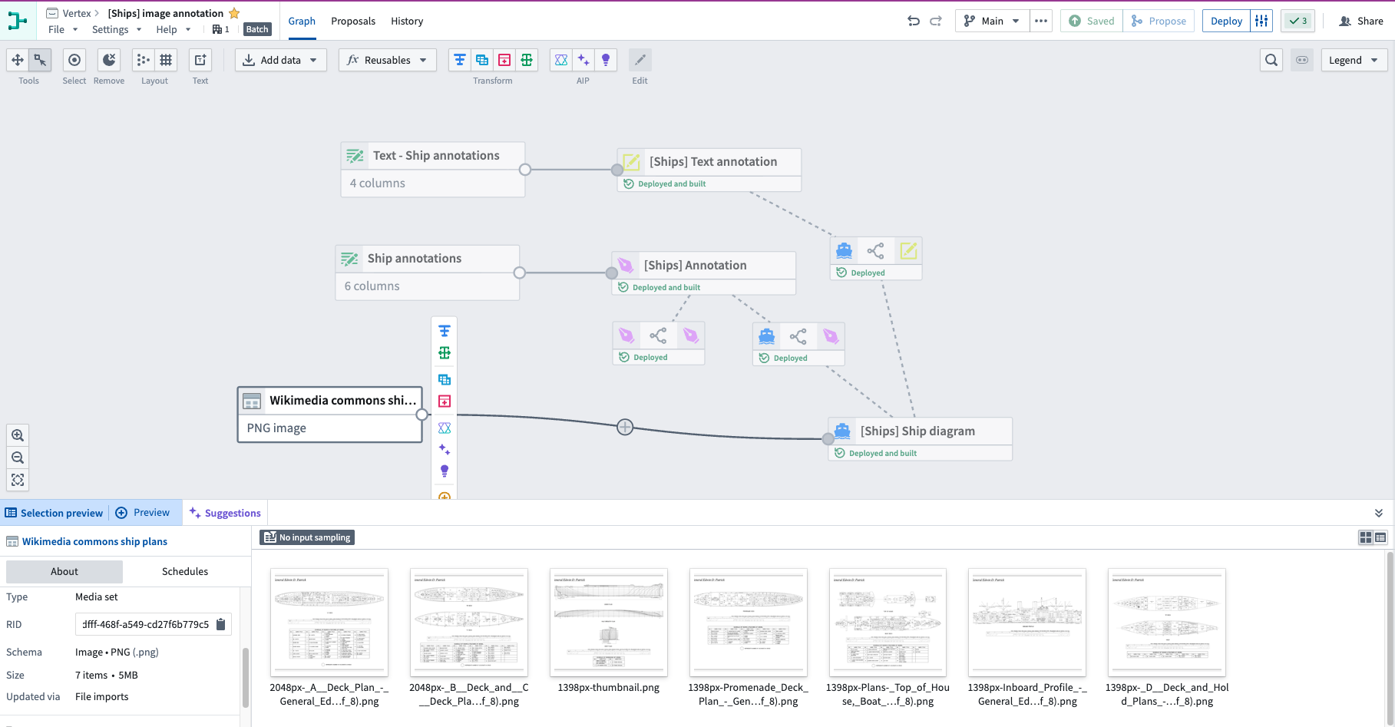Open the Main branch dropdown
This screenshot has height=727, width=1395.
point(992,21)
